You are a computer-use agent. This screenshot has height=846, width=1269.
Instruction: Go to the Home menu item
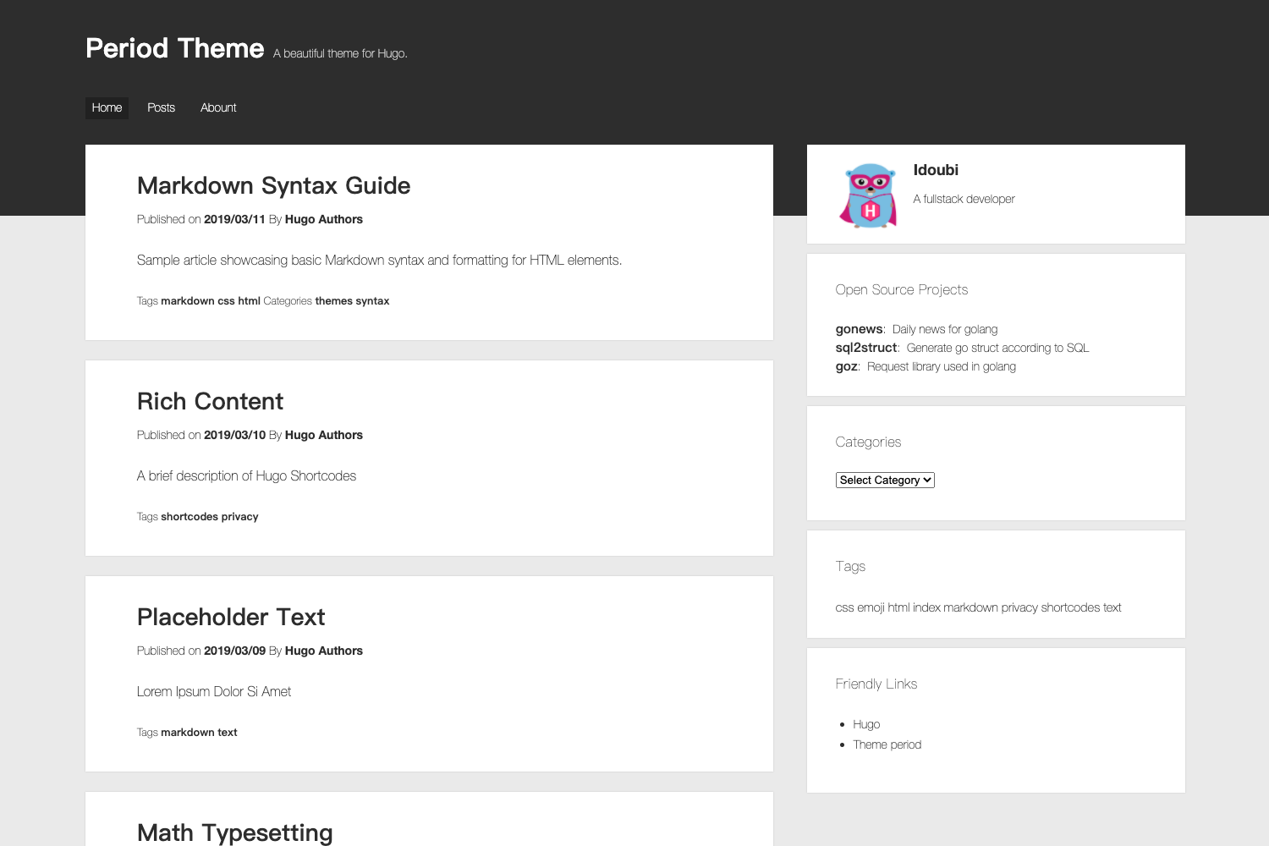coord(107,107)
